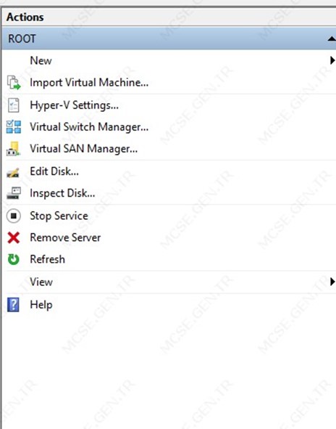Click the red X Remove Server icon
The image size is (336, 429).
[x=13, y=237]
